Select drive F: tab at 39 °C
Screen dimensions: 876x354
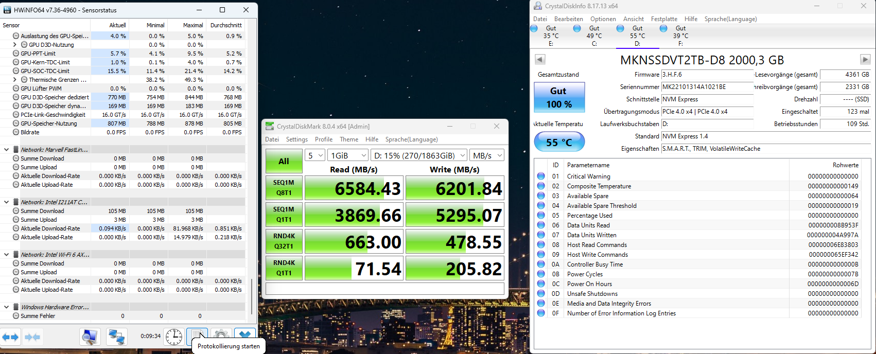click(x=680, y=36)
